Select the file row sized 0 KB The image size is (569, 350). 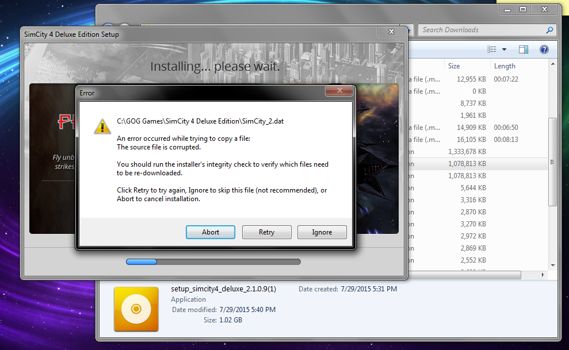(x=478, y=91)
